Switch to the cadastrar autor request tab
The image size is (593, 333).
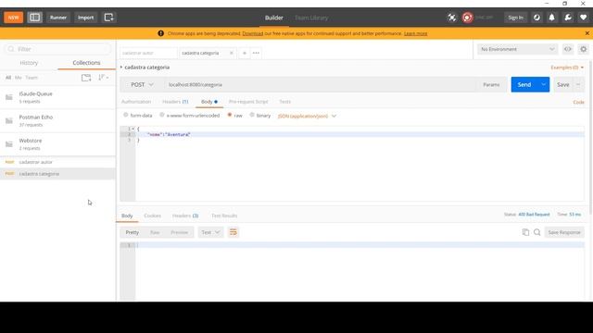pyautogui.click(x=148, y=54)
